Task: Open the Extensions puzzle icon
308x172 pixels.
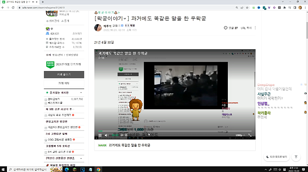Action: click(285, 8)
